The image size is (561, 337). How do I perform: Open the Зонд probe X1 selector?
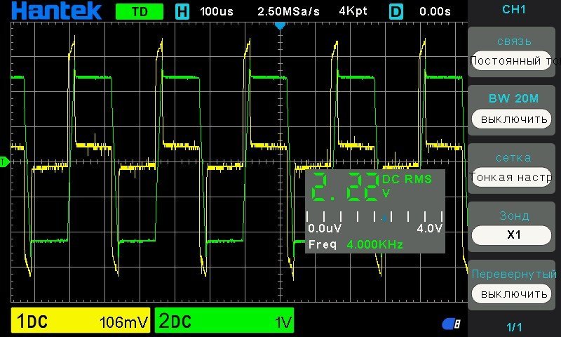tap(514, 235)
